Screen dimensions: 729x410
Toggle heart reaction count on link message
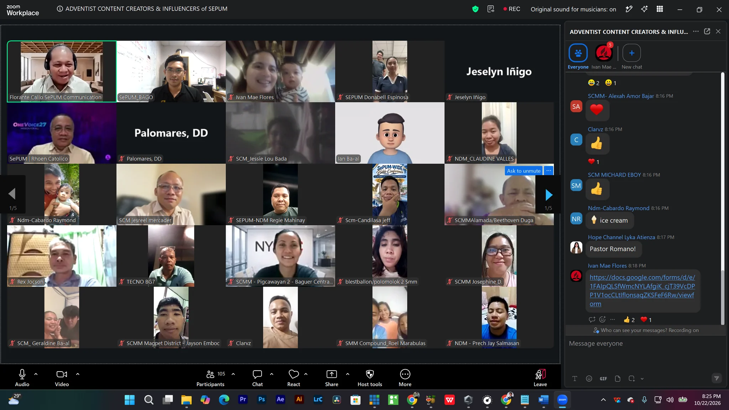click(646, 320)
